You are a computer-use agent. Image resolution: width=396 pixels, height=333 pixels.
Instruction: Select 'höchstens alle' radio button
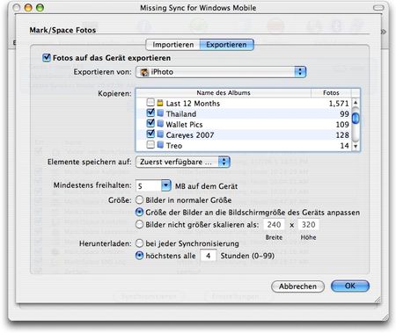pos(140,256)
